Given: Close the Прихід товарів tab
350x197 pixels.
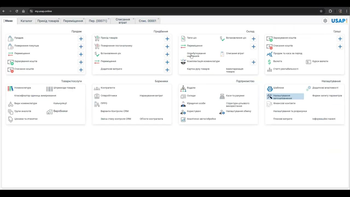Looking at the screenshot, I should (x=59, y=19).
